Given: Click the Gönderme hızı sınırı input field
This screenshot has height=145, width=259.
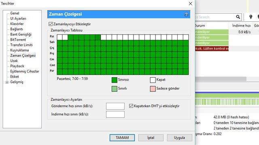Looking at the screenshot, I should 115,106.
